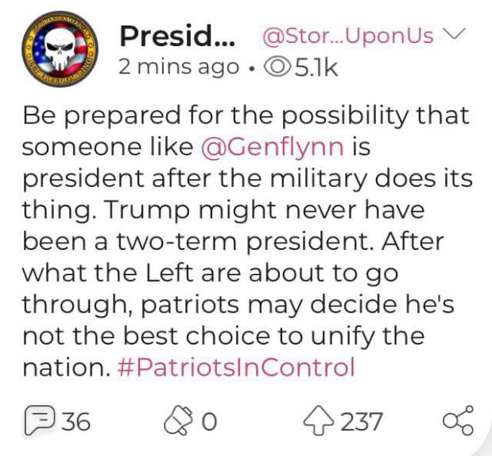Click the 0 echoes count
The image size is (492, 456).
pos(209,422)
